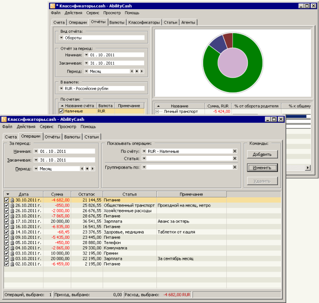Toggle checkbox for the 02.10.2011 operation
The width and height of the screenshot is (319, 303).
(7, 264)
